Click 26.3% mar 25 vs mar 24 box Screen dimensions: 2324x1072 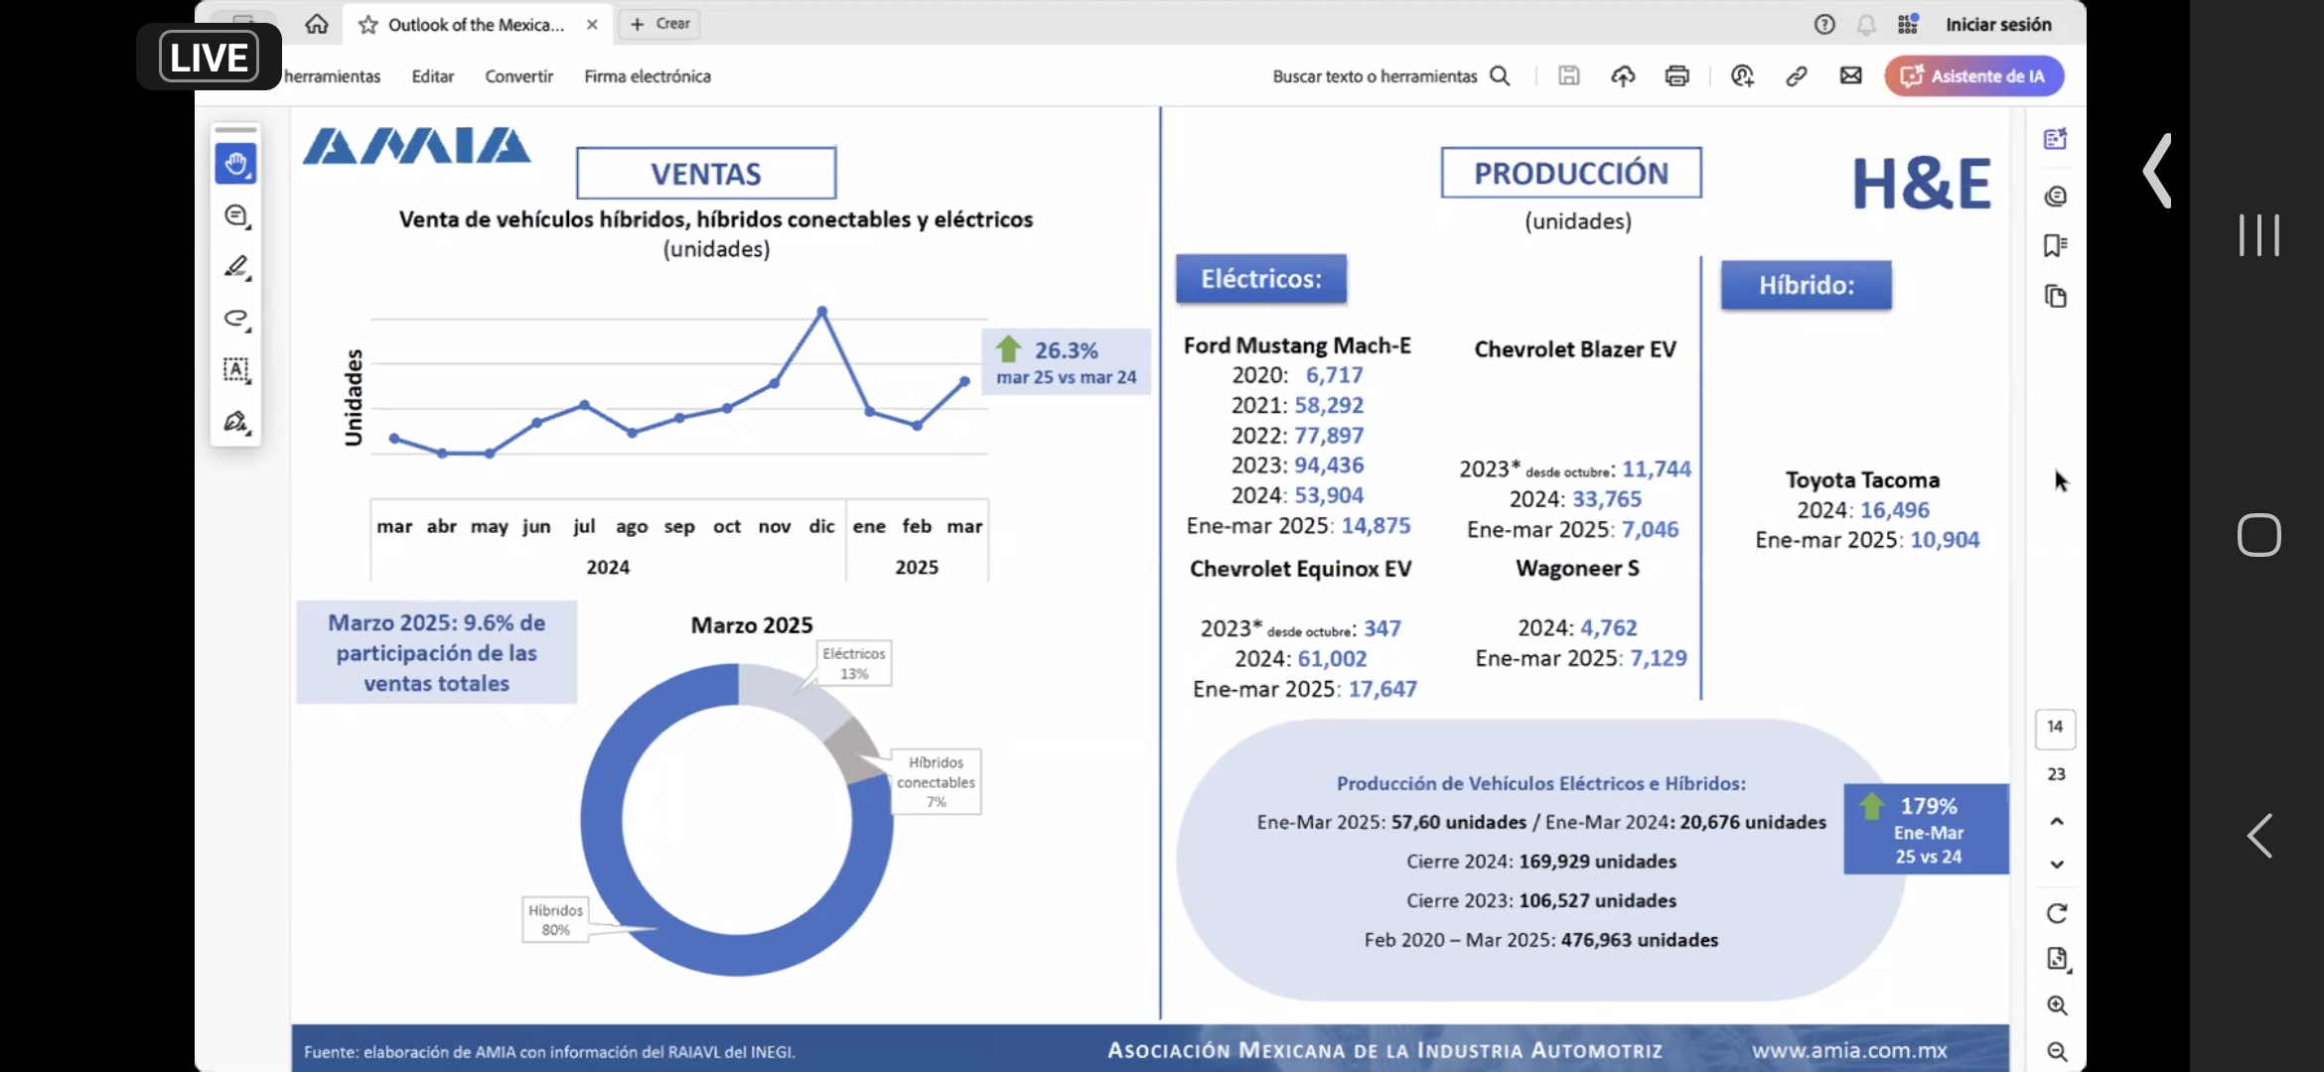click(x=1066, y=362)
